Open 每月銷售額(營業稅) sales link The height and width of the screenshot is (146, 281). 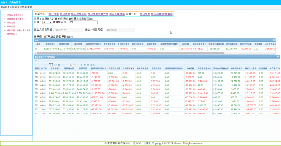162,14
